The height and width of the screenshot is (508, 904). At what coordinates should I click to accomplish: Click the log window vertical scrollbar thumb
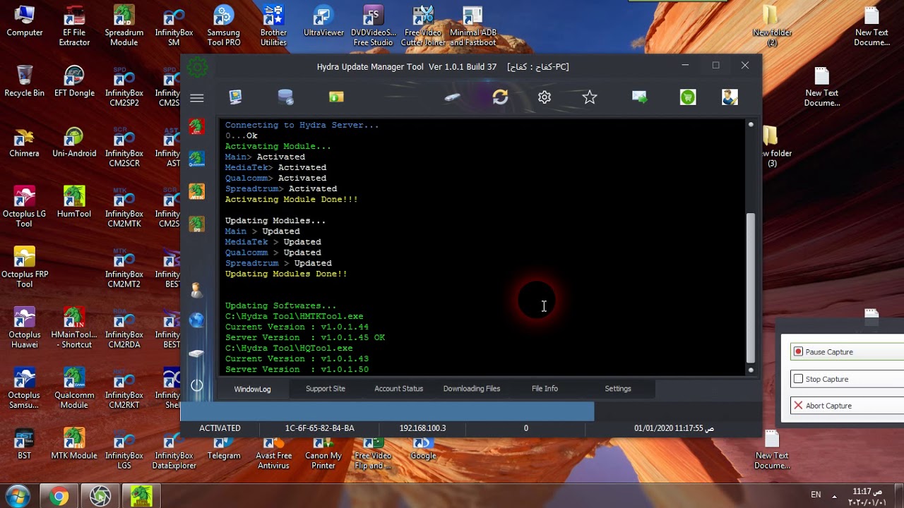(x=750, y=286)
